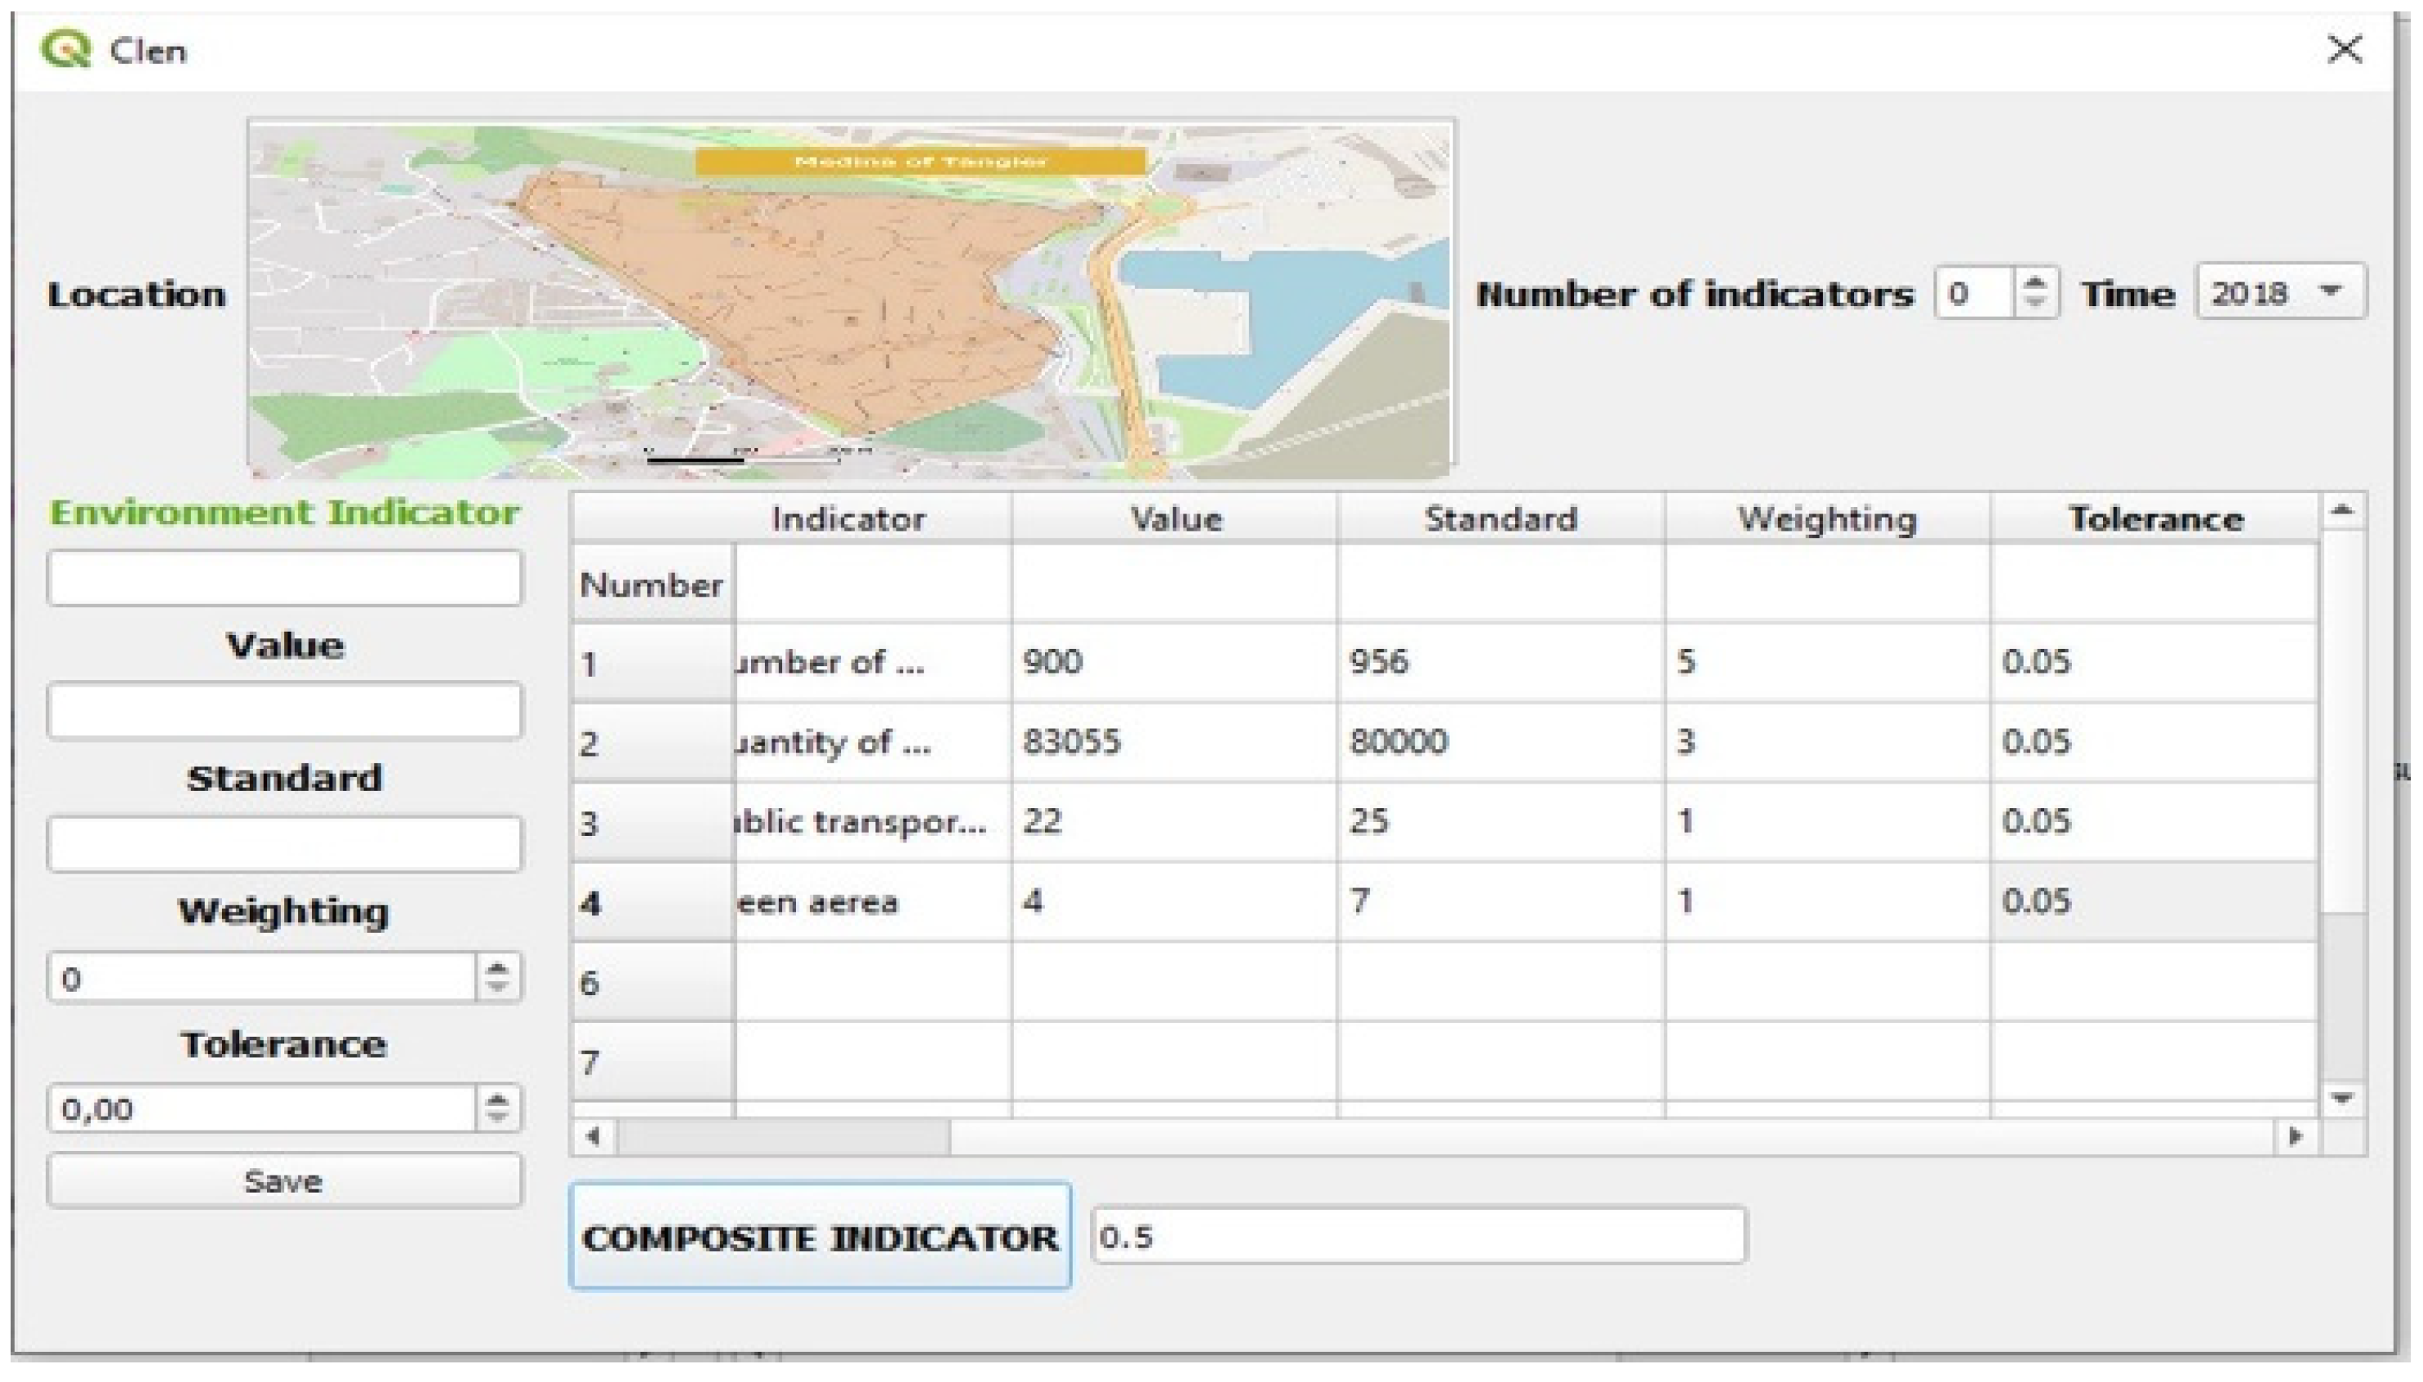Click the Value input field on the left

point(284,710)
